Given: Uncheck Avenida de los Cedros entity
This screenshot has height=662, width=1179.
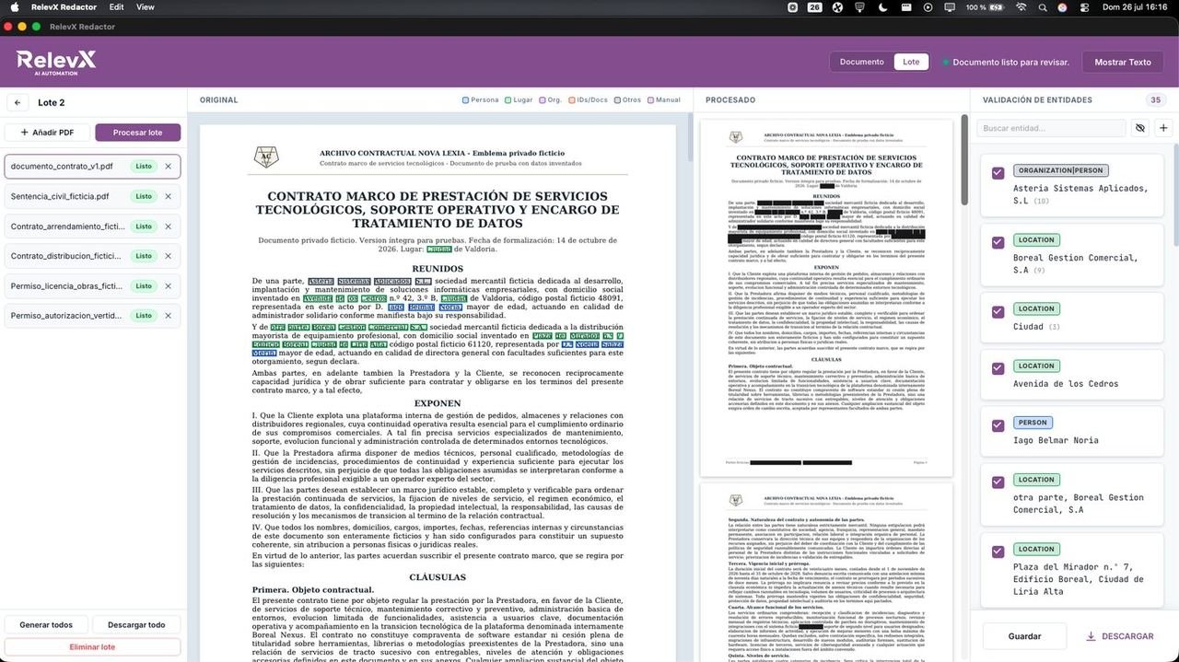Looking at the screenshot, I should click(x=998, y=368).
